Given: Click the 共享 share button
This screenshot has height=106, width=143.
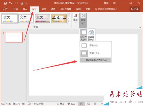Looking at the screenshot, I should coord(135,9).
